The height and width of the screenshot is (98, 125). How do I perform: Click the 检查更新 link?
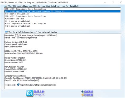88,92
